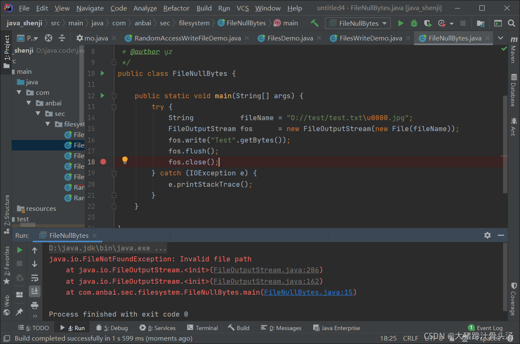Collapse the try block fold marker line 13

114,107
